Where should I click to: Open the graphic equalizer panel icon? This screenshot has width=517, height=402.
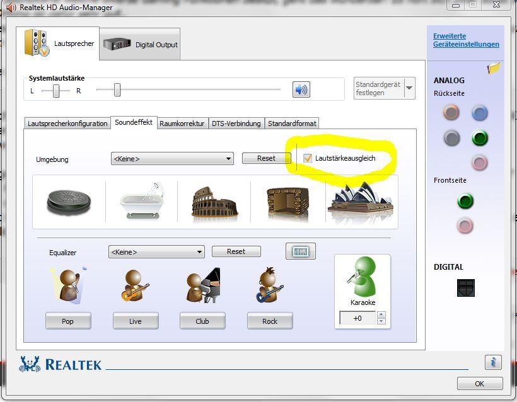pos(300,251)
